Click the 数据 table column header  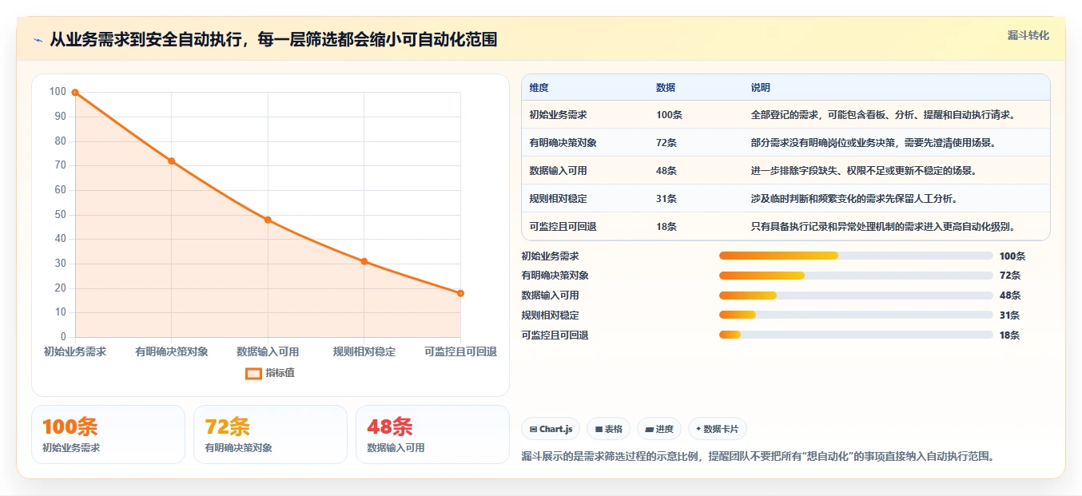point(666,88)
